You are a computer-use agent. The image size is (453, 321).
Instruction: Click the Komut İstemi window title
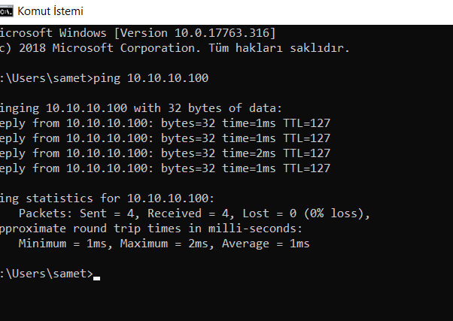click(x=50, y=11)
